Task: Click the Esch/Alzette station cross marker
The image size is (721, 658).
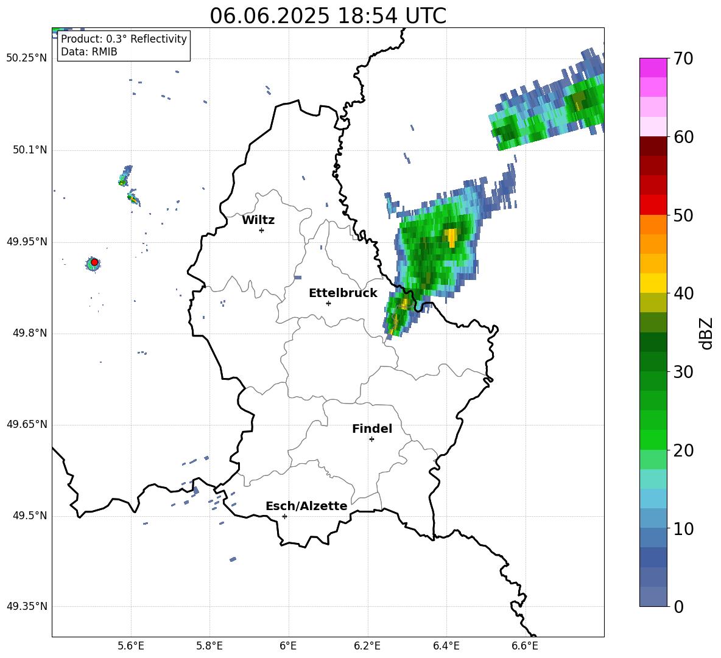Action: pos(284,516)
